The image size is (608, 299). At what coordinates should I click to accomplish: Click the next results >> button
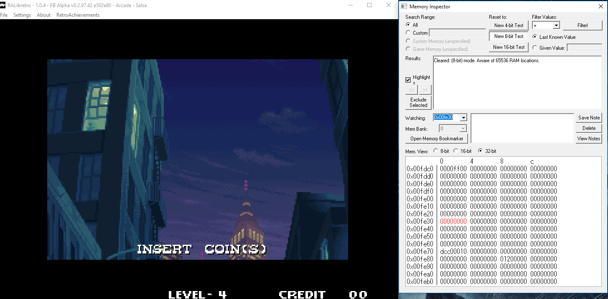(425, 90)
